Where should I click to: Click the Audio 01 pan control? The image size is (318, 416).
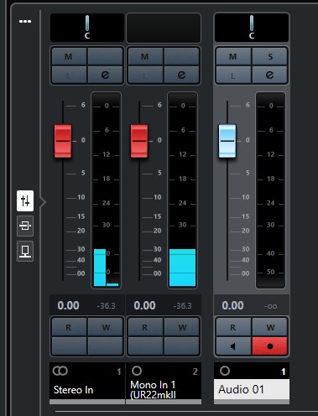point(252,28)
